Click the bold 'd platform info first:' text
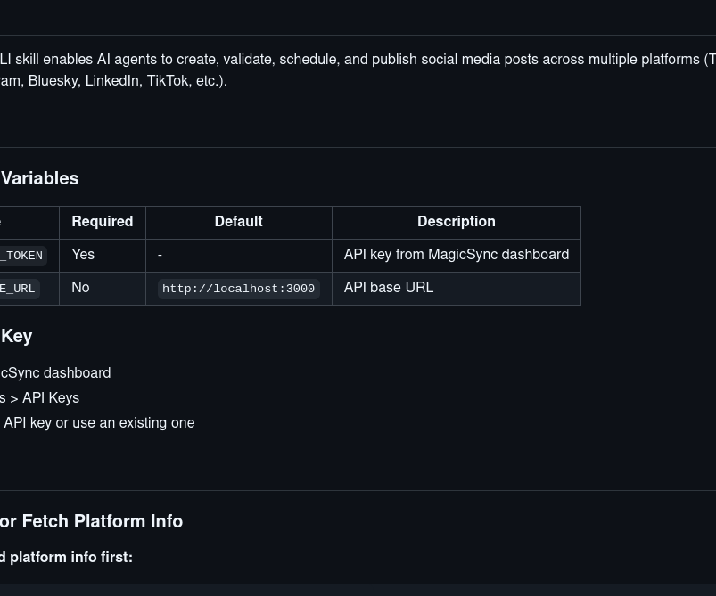716x596 pixels. coord(66,557)
